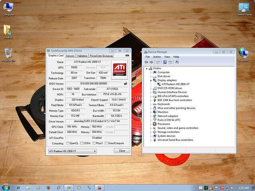This screenshot has width=255, height=191.
Task: Select Sound, video and game controllers
Action: tap(178, 128)
